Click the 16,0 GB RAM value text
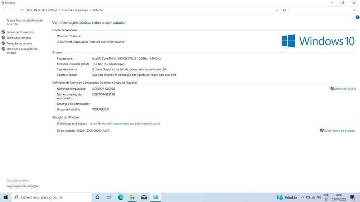The height and width of the screenshot is (202, 360). (x=109, y=64)
